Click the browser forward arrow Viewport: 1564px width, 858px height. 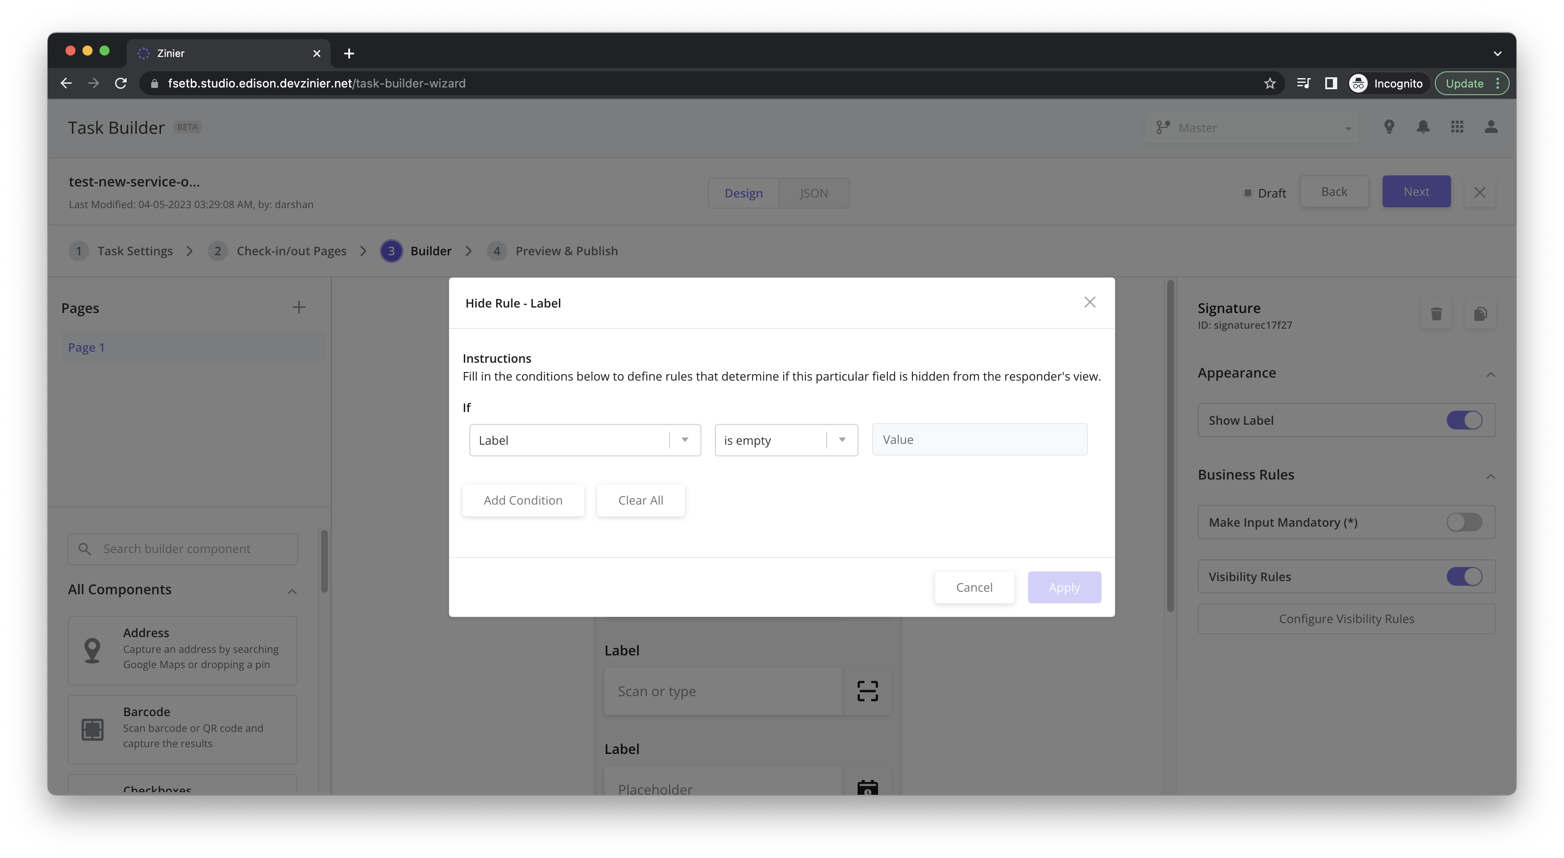pyautogui.click(x=93, y=83)
